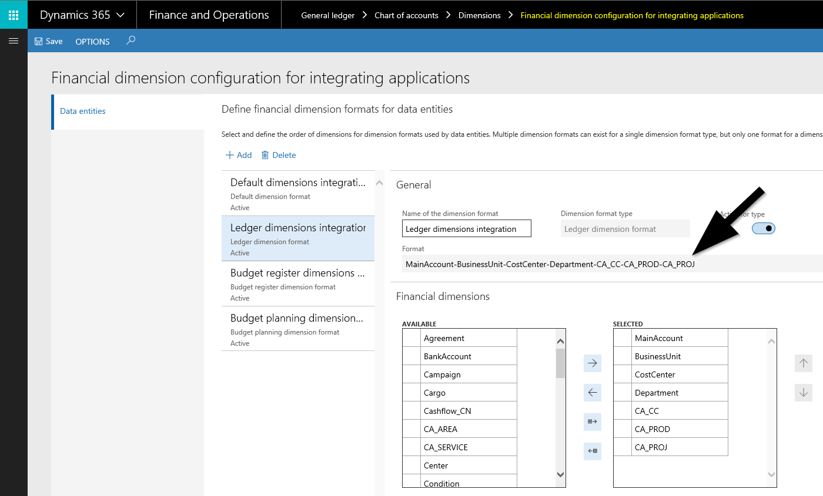The width and height of the screenshot is (823, 496).
Task: Move selected dimension right with arrow button
Action: tap(592, 363)
